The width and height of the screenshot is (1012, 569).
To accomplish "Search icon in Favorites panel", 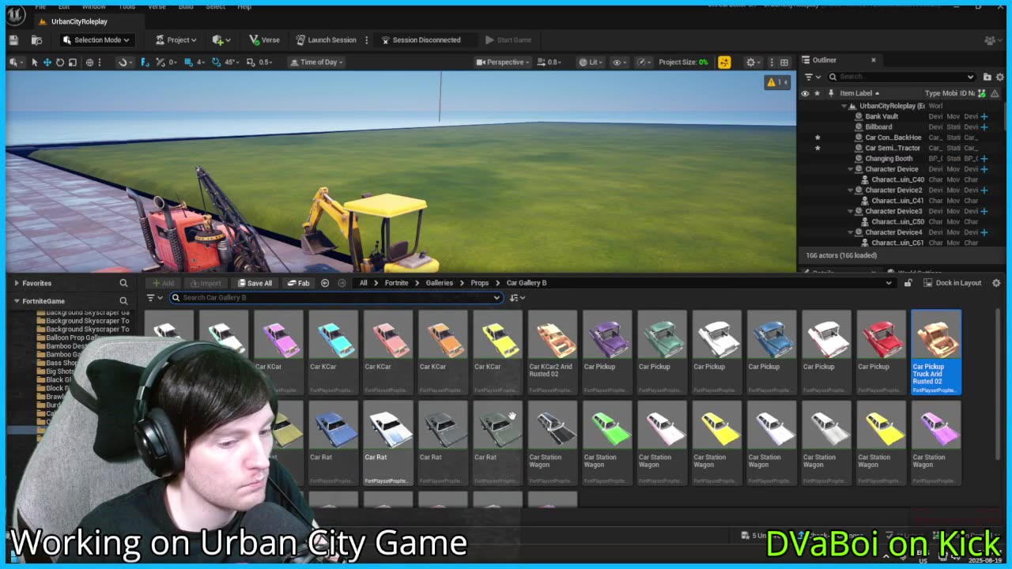I will click(123, 283).
